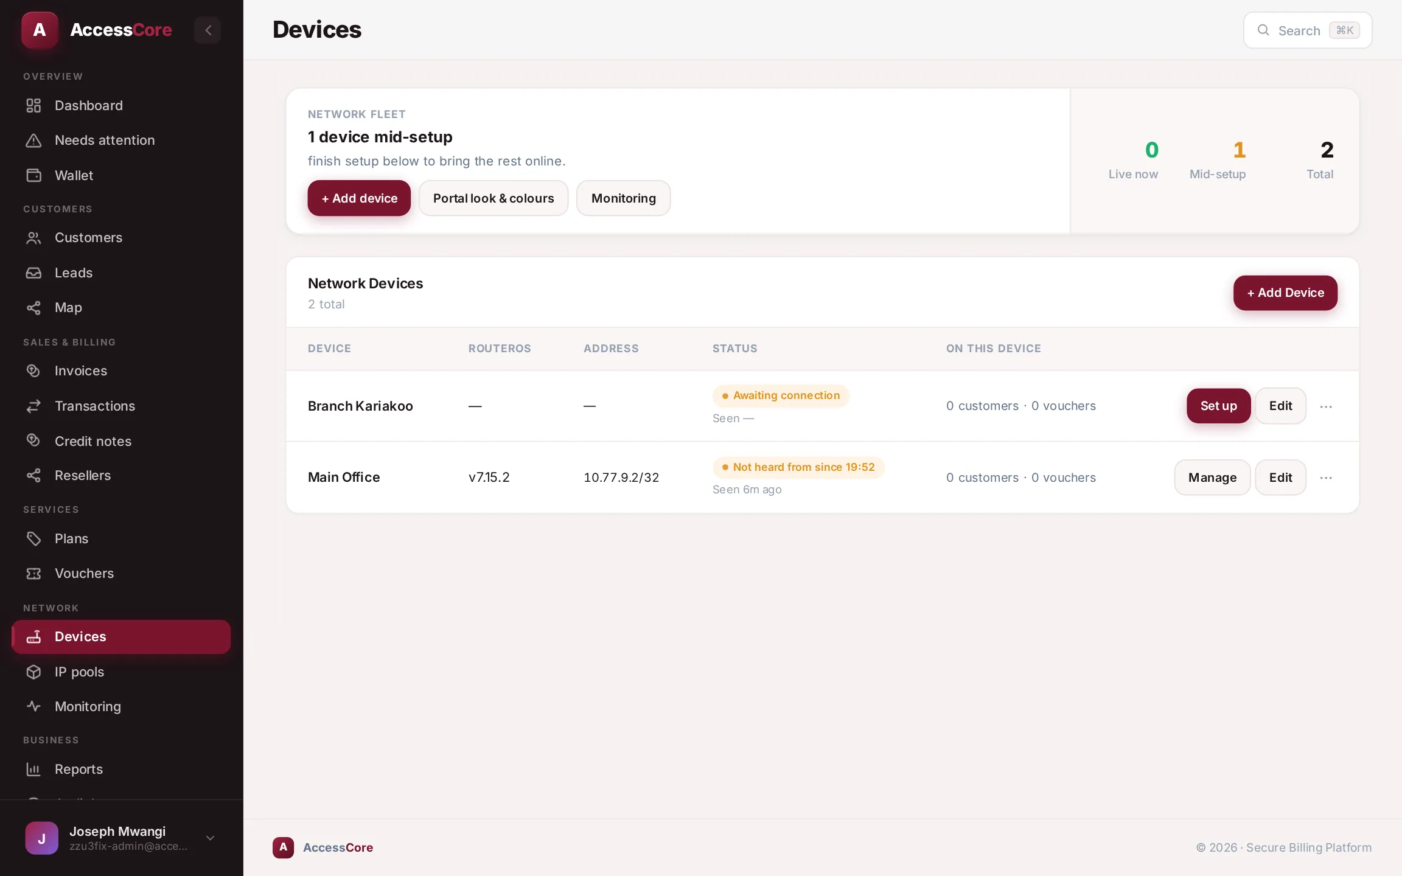The height and width of the screenshot is (876, 1402).
Task: Click the Monitoring button in fleet card
Action: (624, 198)
